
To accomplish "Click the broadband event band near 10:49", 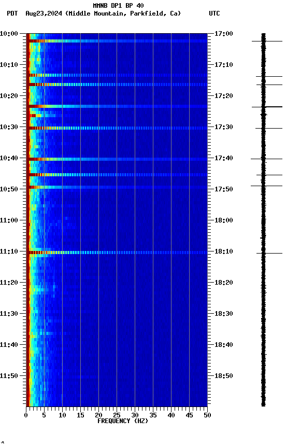I will pyautogui.click(x=117, y=187).
